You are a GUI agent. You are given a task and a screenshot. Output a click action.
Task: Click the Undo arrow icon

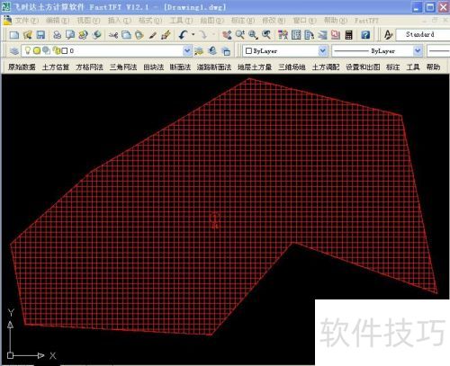pos(183,35)
